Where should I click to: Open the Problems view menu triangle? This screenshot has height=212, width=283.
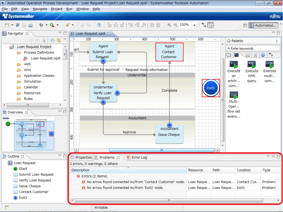click(268, 156)
